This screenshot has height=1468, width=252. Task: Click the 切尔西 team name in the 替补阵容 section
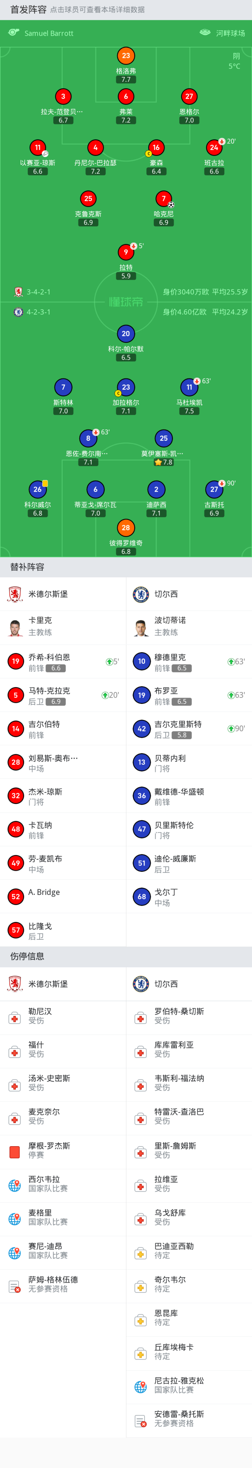(166, 594)
